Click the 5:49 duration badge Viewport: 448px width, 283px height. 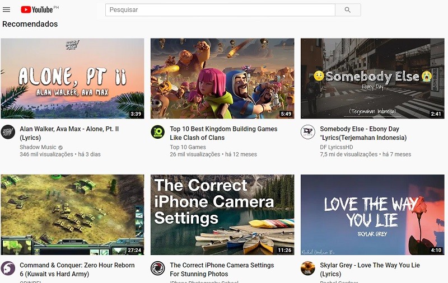[286, 114]
